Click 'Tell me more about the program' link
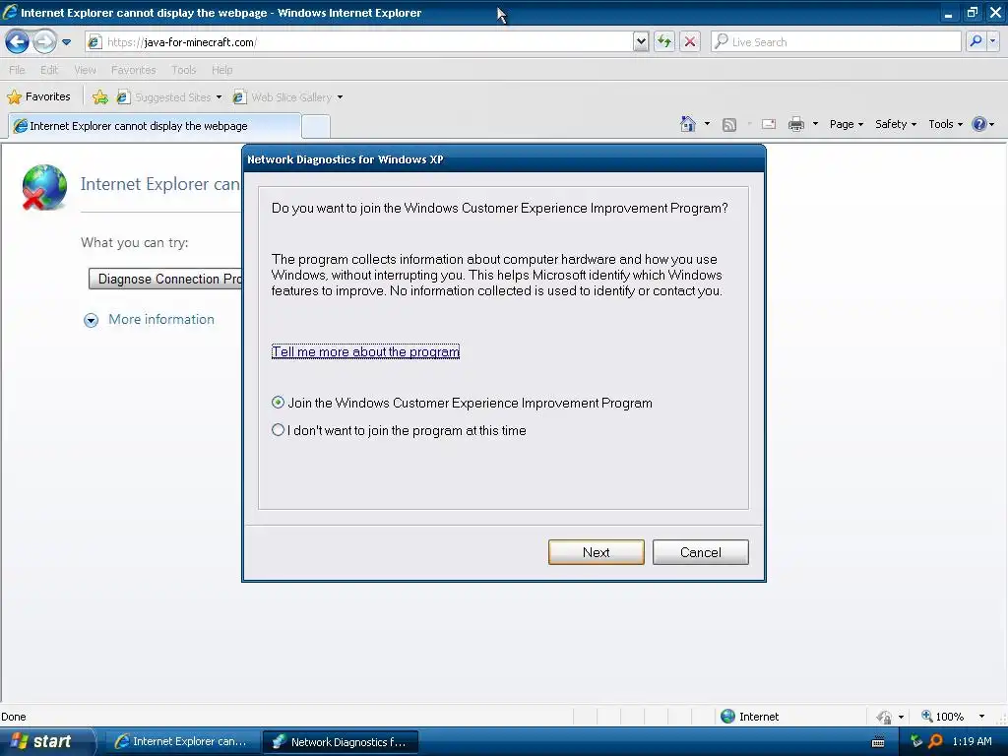The image size is (1008, 756). click(x=365, y=351)
